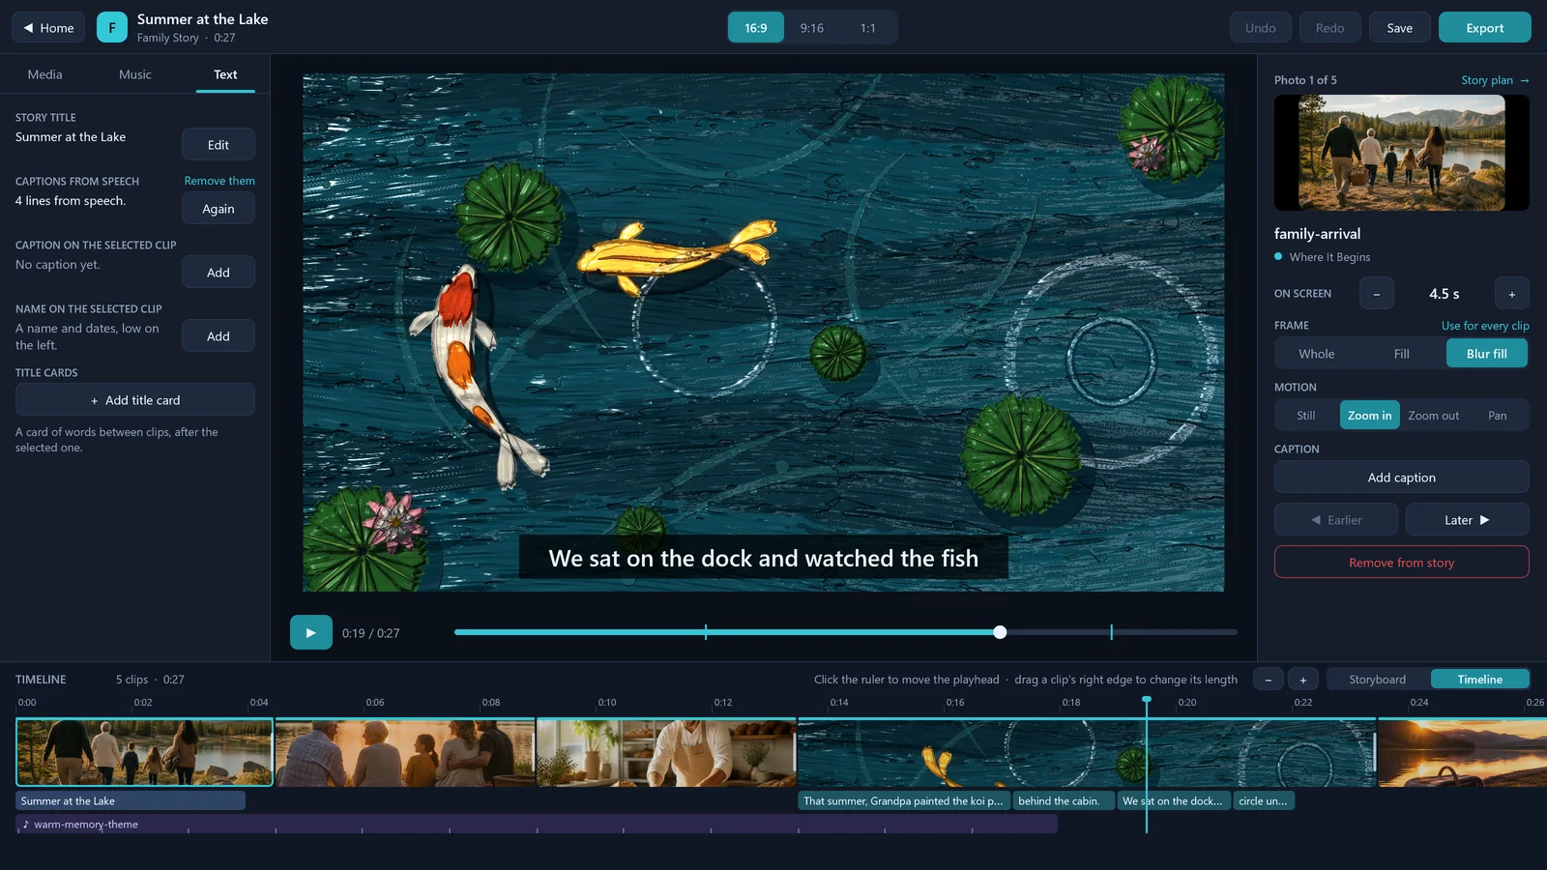
Task: Switch to Timeline view
Action: [x=1479, y=680]
